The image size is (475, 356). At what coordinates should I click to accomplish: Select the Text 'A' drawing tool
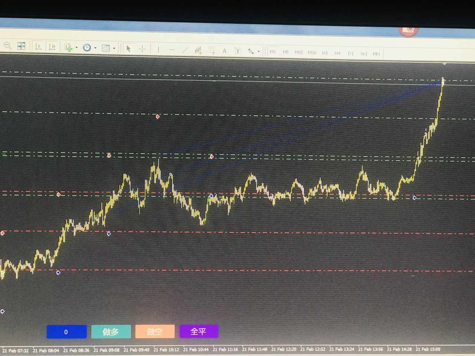(x=225, y=51)
